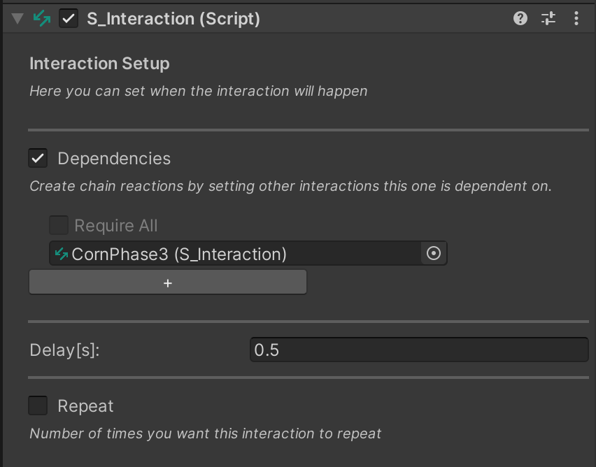Open the component help reference icon
Screen dimensions: 596x467
click(520, 19)
